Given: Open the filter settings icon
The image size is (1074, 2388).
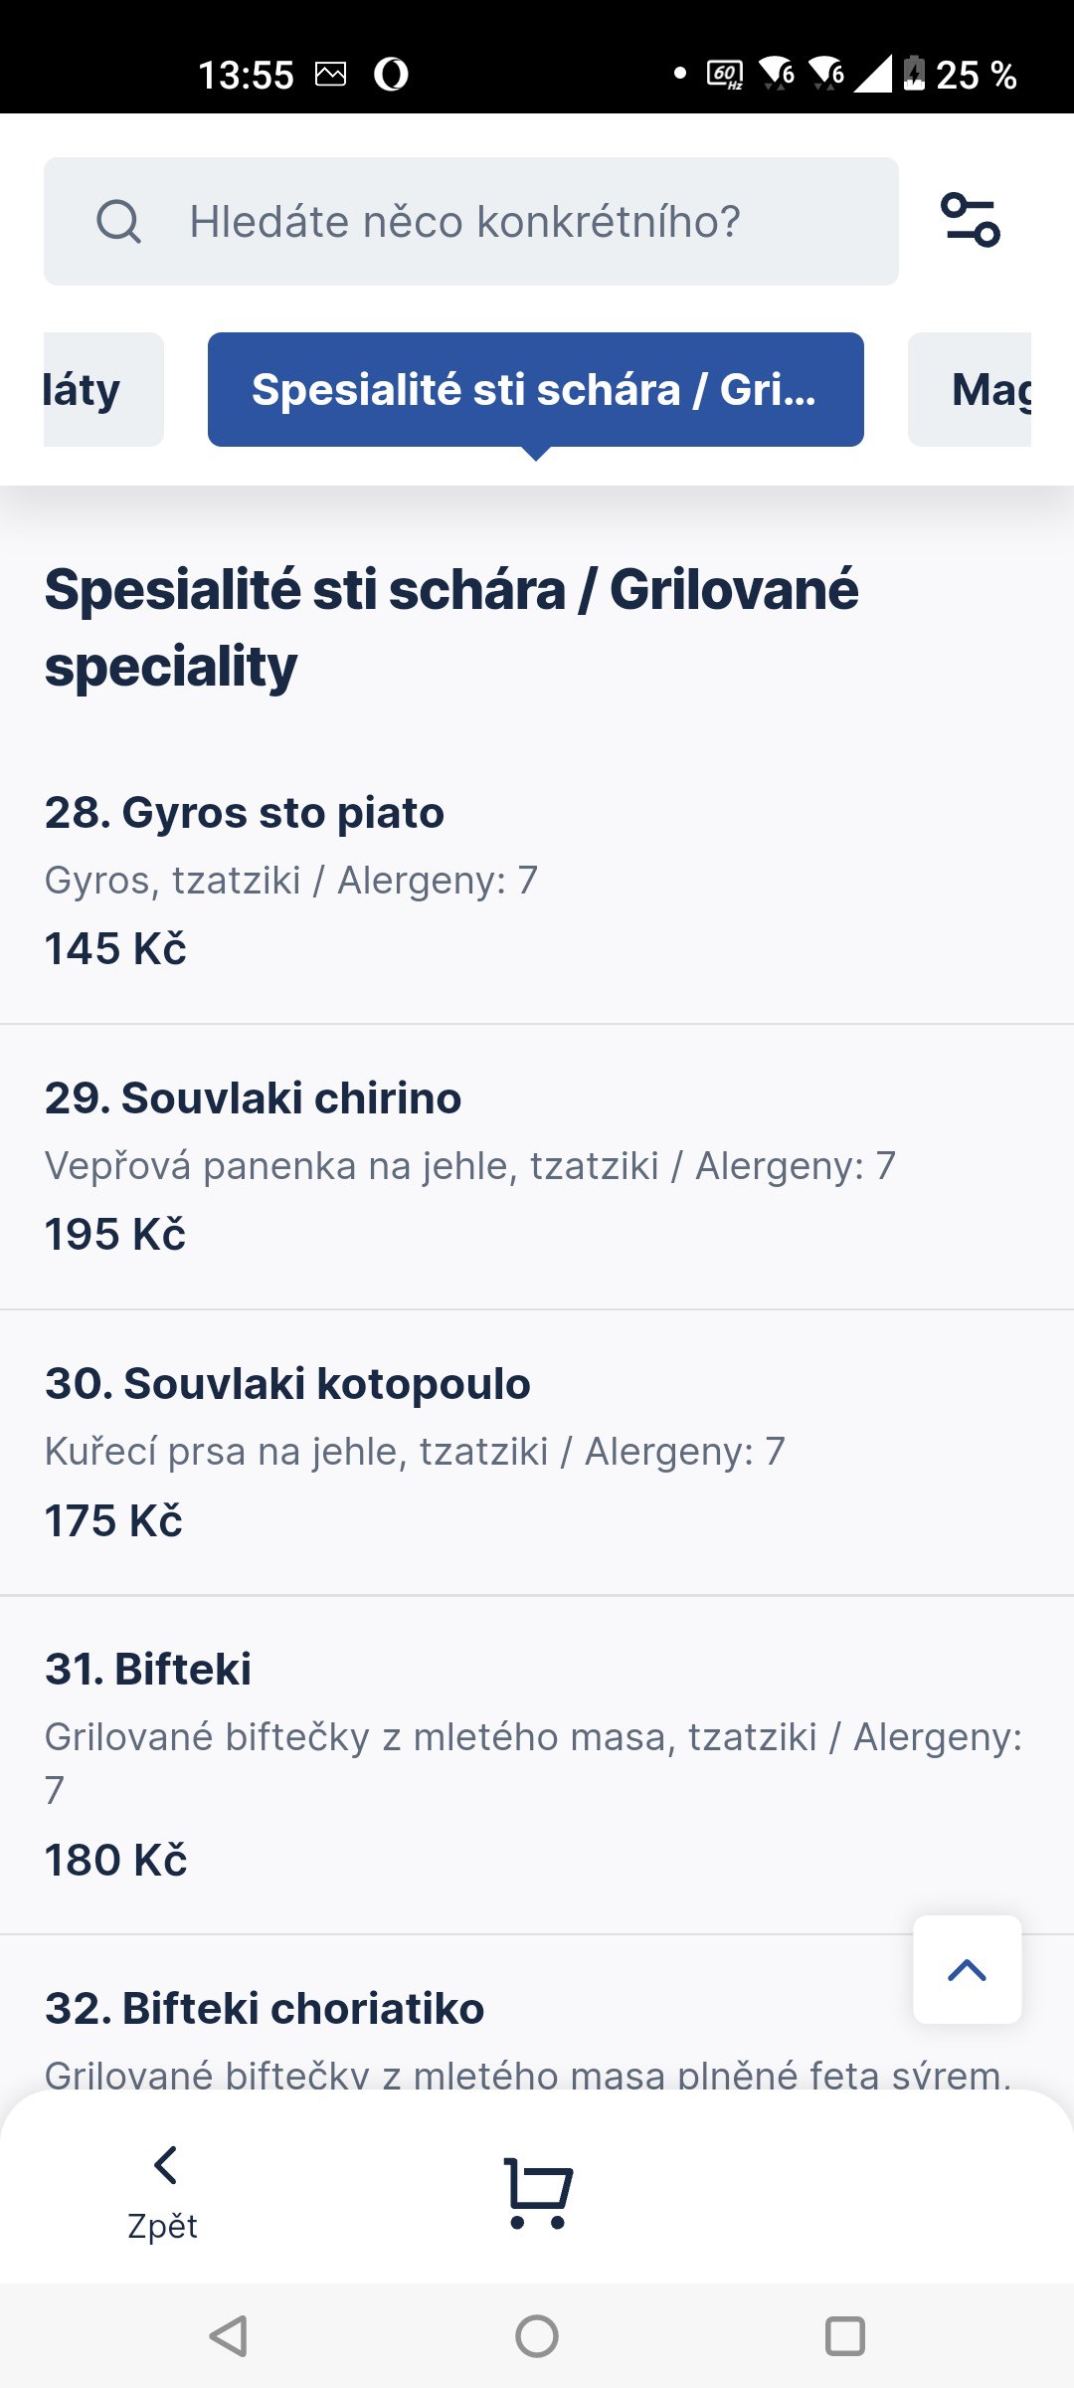Looking at the screenshot, I should [x=970, y=220].
